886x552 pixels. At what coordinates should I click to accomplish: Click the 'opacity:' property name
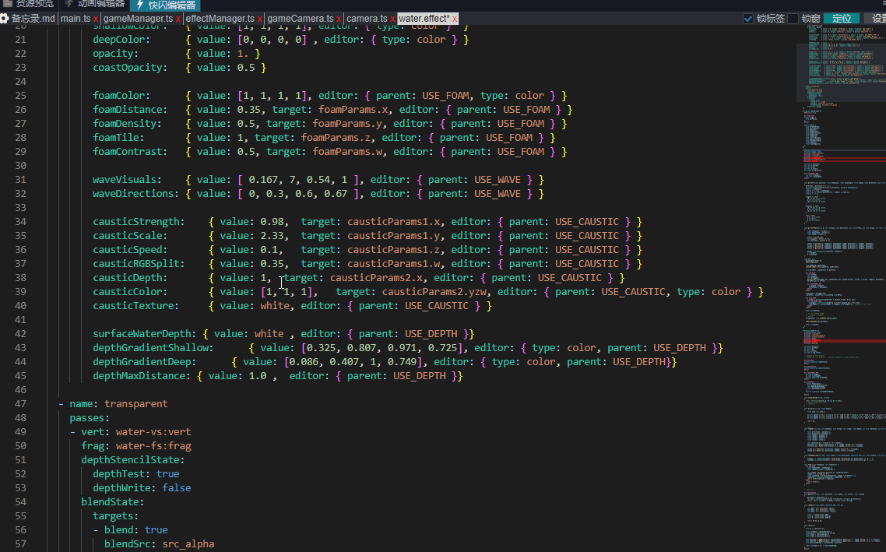point(116,54)
